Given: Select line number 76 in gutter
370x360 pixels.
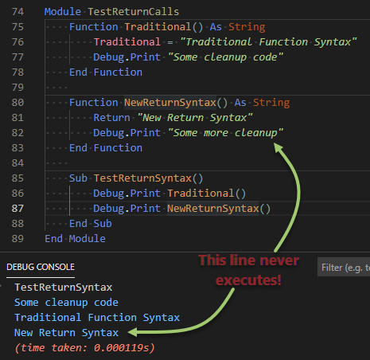Looking at the screenshot, I should tap(18, 42).
